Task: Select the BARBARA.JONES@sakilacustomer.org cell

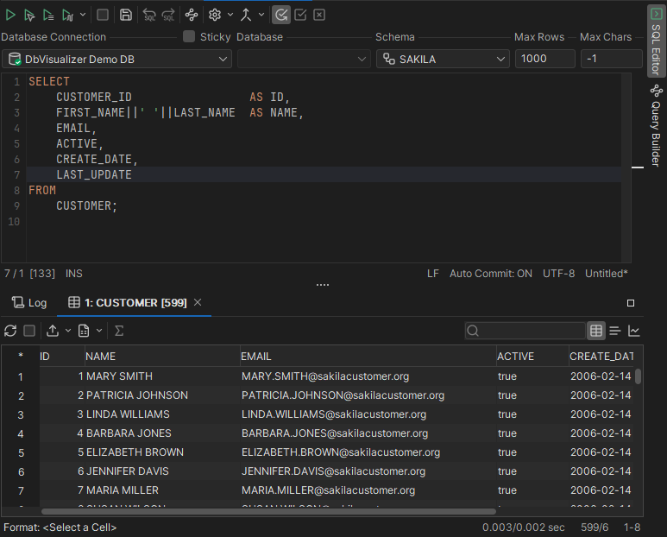Action: 368,433
